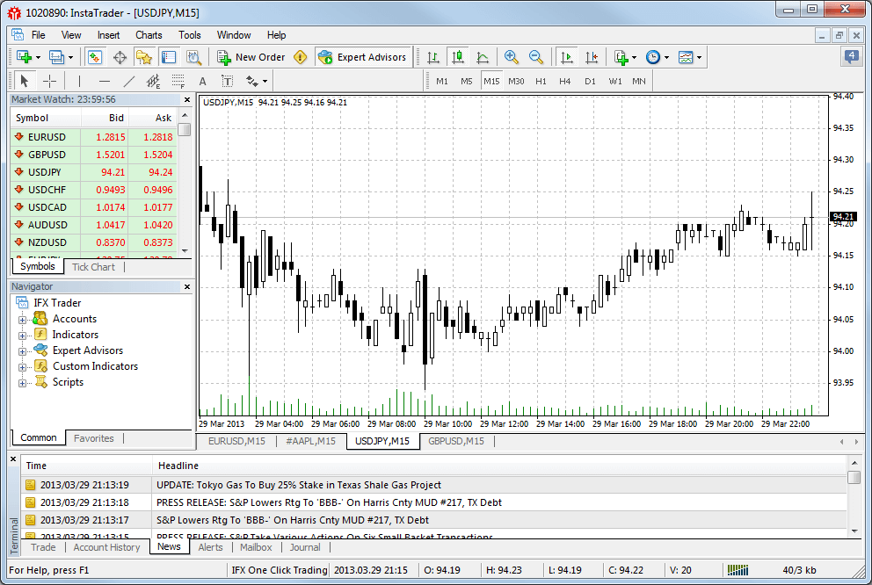The image size is (872, 585).
Task: Toggle Market Watch panel visibility
Action: point(95,57)
